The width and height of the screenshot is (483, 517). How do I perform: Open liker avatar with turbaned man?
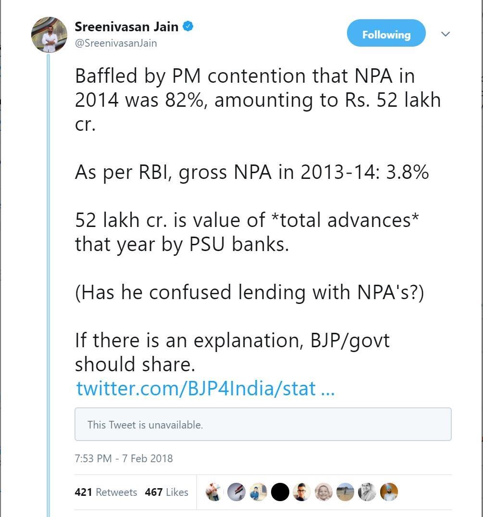click(x=389, y=492)
